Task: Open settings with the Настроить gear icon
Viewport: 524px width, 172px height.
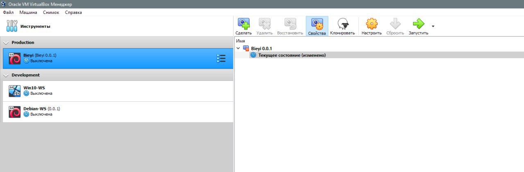Action: pyautogui.click(x=372, y=24)
